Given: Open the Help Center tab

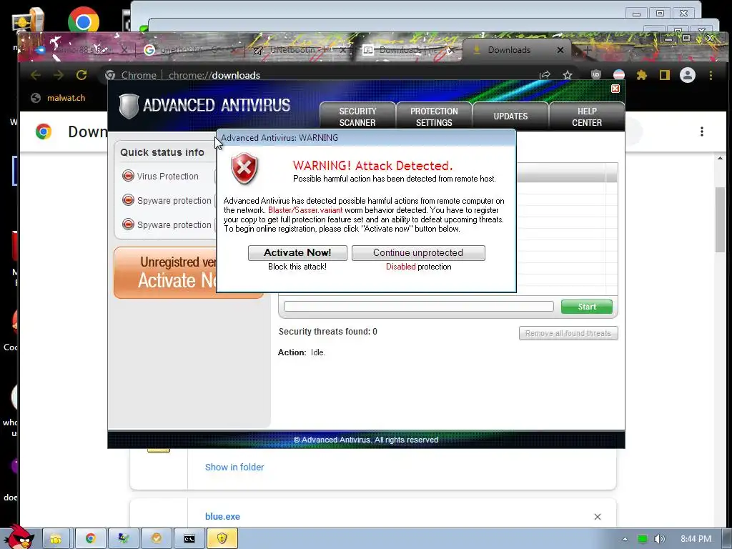Looking at the screenshot, I should (587, 117).
